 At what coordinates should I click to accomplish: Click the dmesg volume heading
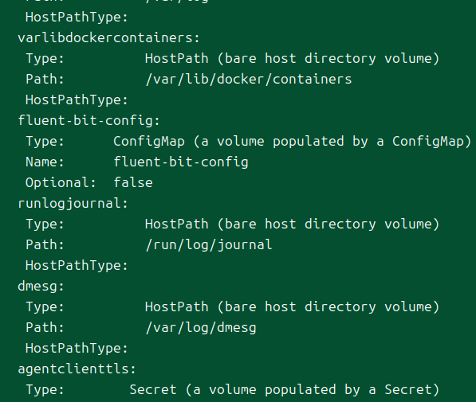tap(41, 287)
